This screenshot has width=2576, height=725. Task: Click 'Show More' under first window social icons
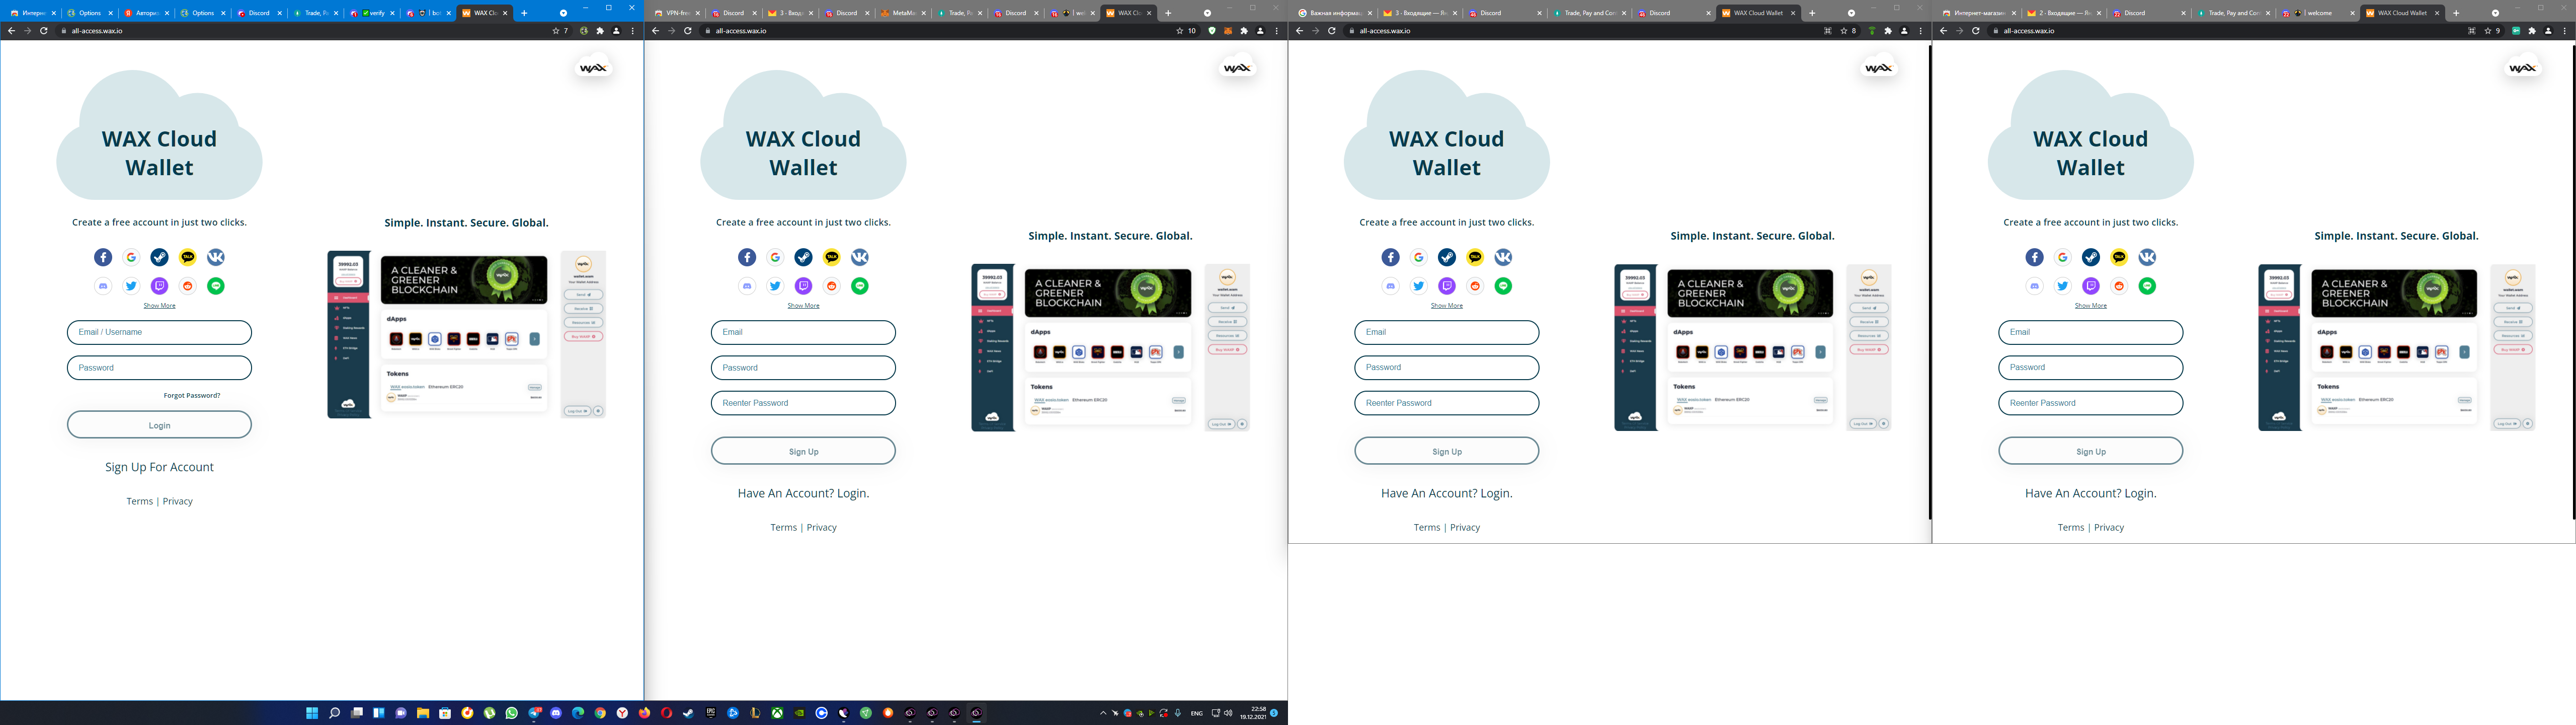click(x=159, y=306)
